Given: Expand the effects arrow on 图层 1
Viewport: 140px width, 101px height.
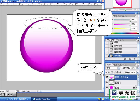Looking at the screenshot, I should pyautogui.click(x=136, y=88).
